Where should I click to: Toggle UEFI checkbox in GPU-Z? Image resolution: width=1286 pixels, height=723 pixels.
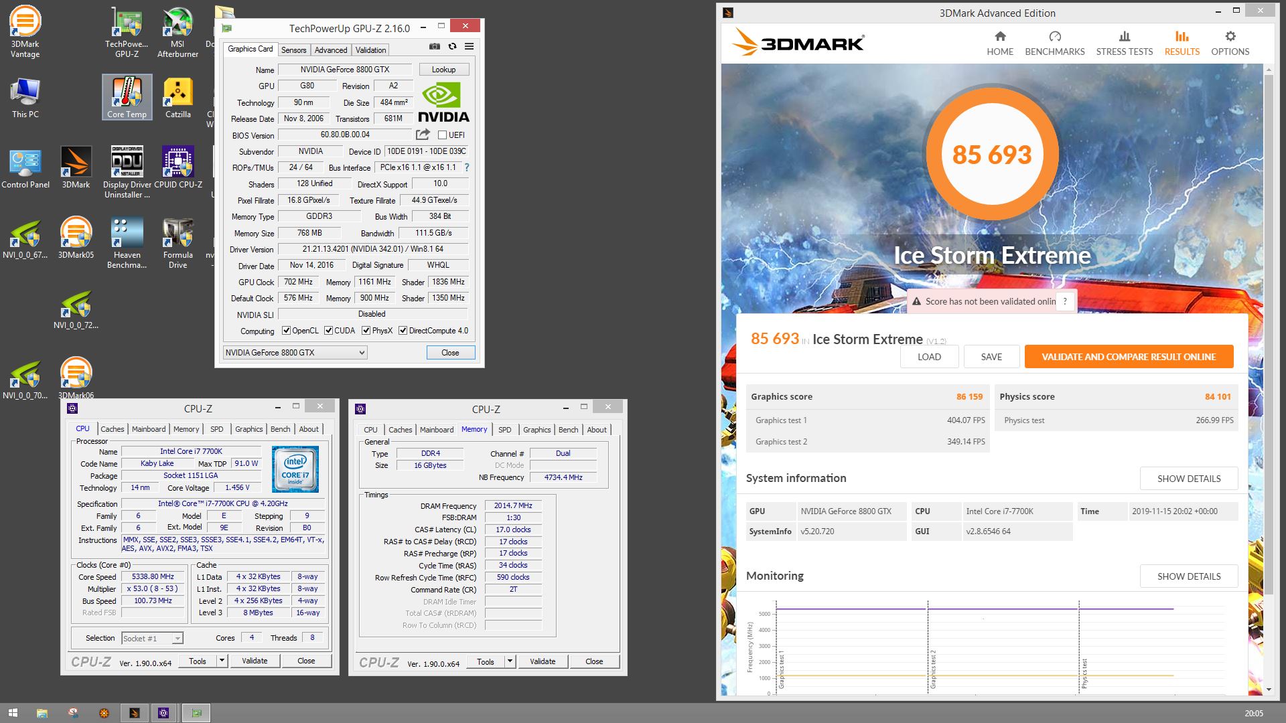click(442, 135)
